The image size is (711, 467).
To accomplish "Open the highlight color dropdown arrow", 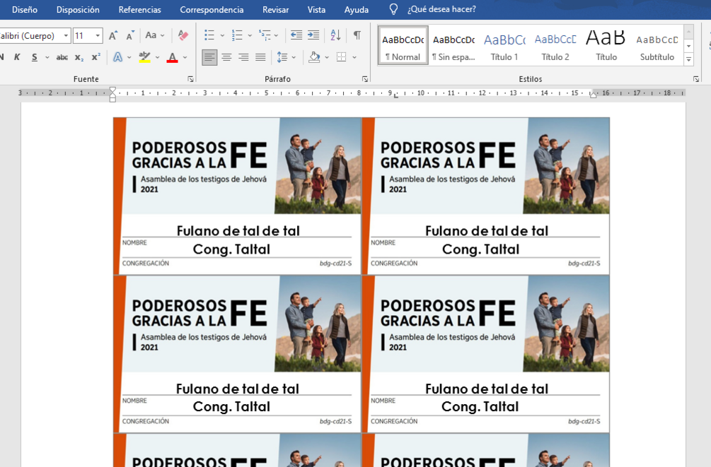I will [157, 57].
